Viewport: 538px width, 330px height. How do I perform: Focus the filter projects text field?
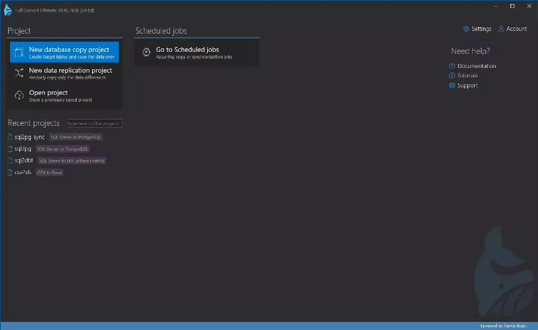(x=94, y=124)
